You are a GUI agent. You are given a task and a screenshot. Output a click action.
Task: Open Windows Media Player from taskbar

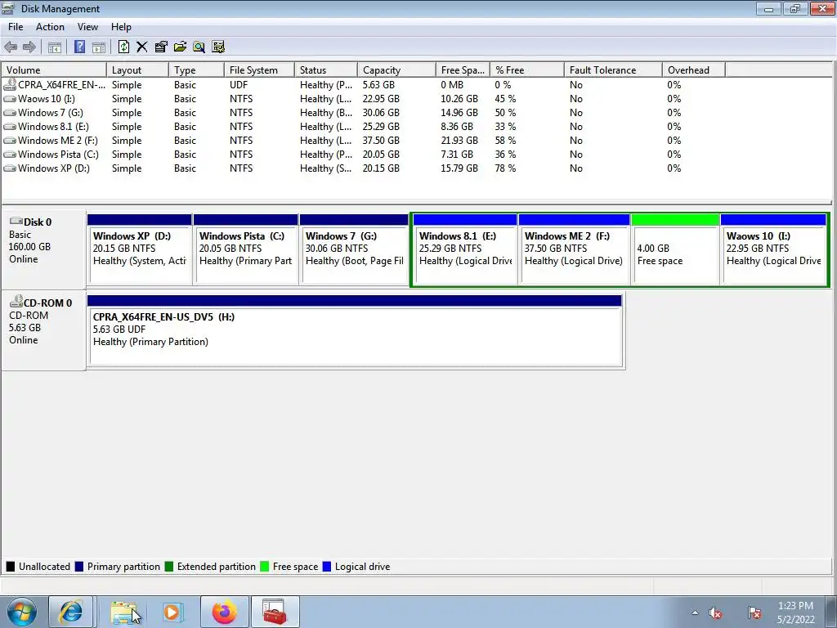(x=172, y=612)
